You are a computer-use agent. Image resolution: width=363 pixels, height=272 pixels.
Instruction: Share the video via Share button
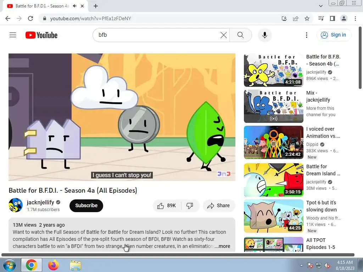(219, 206)
